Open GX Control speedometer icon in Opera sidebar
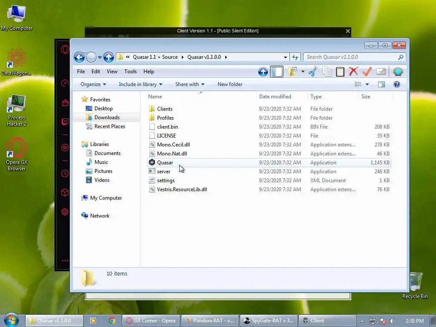436x327 pixels. (x=65, y=83)
